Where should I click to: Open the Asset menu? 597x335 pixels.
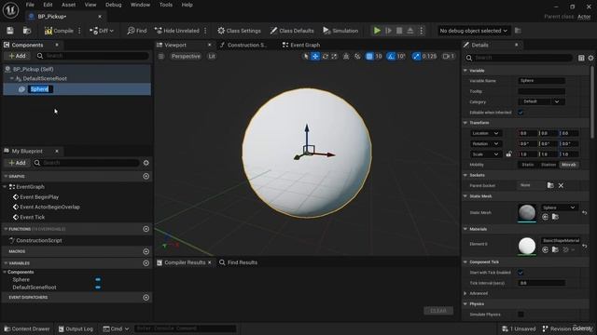[68, 5]
